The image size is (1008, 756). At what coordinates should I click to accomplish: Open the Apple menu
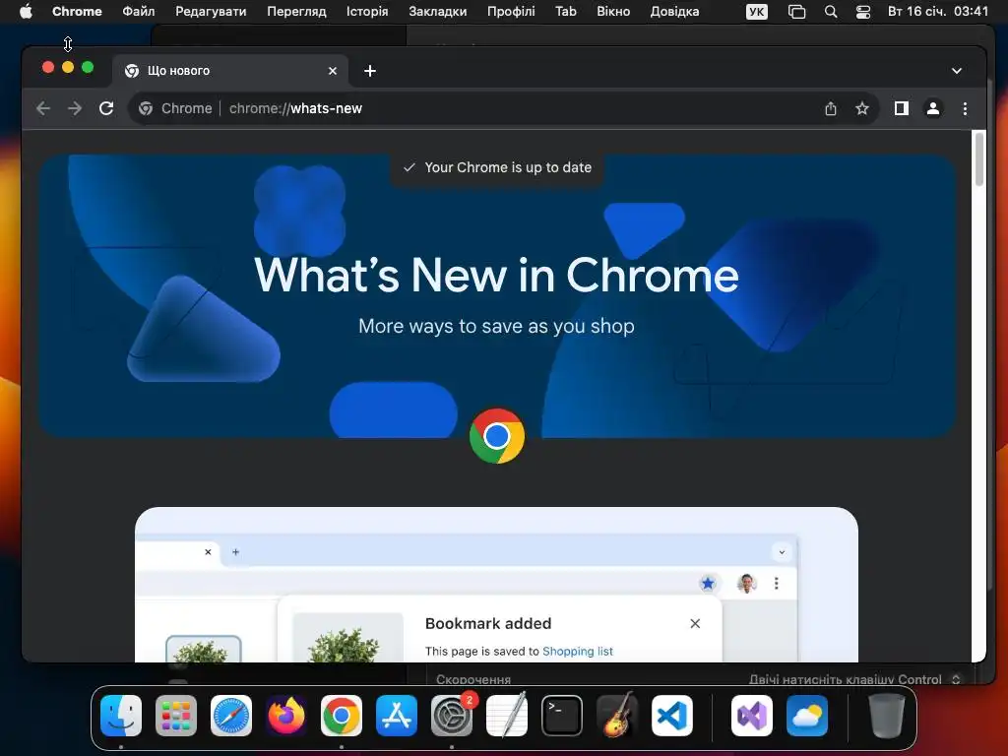click(x=26, y=12)
